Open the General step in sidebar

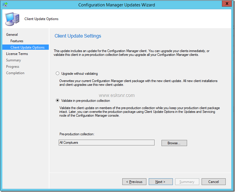coord(12,35)
